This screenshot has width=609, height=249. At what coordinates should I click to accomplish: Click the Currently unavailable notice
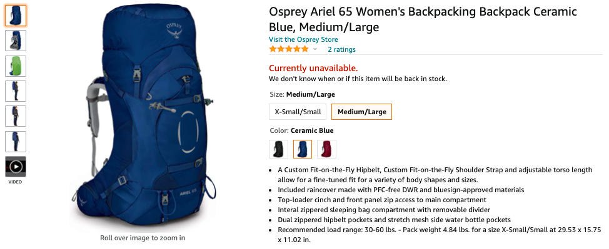(313, 68)
